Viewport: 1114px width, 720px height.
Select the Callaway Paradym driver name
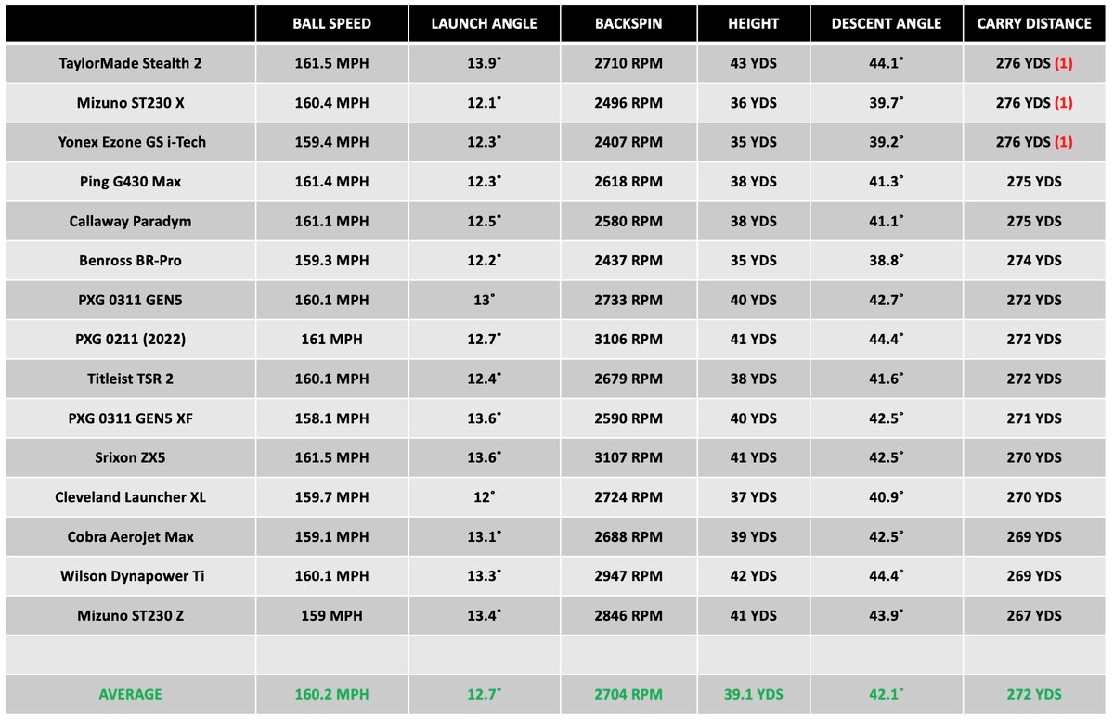pyautogui.click(x=131, y=221)
